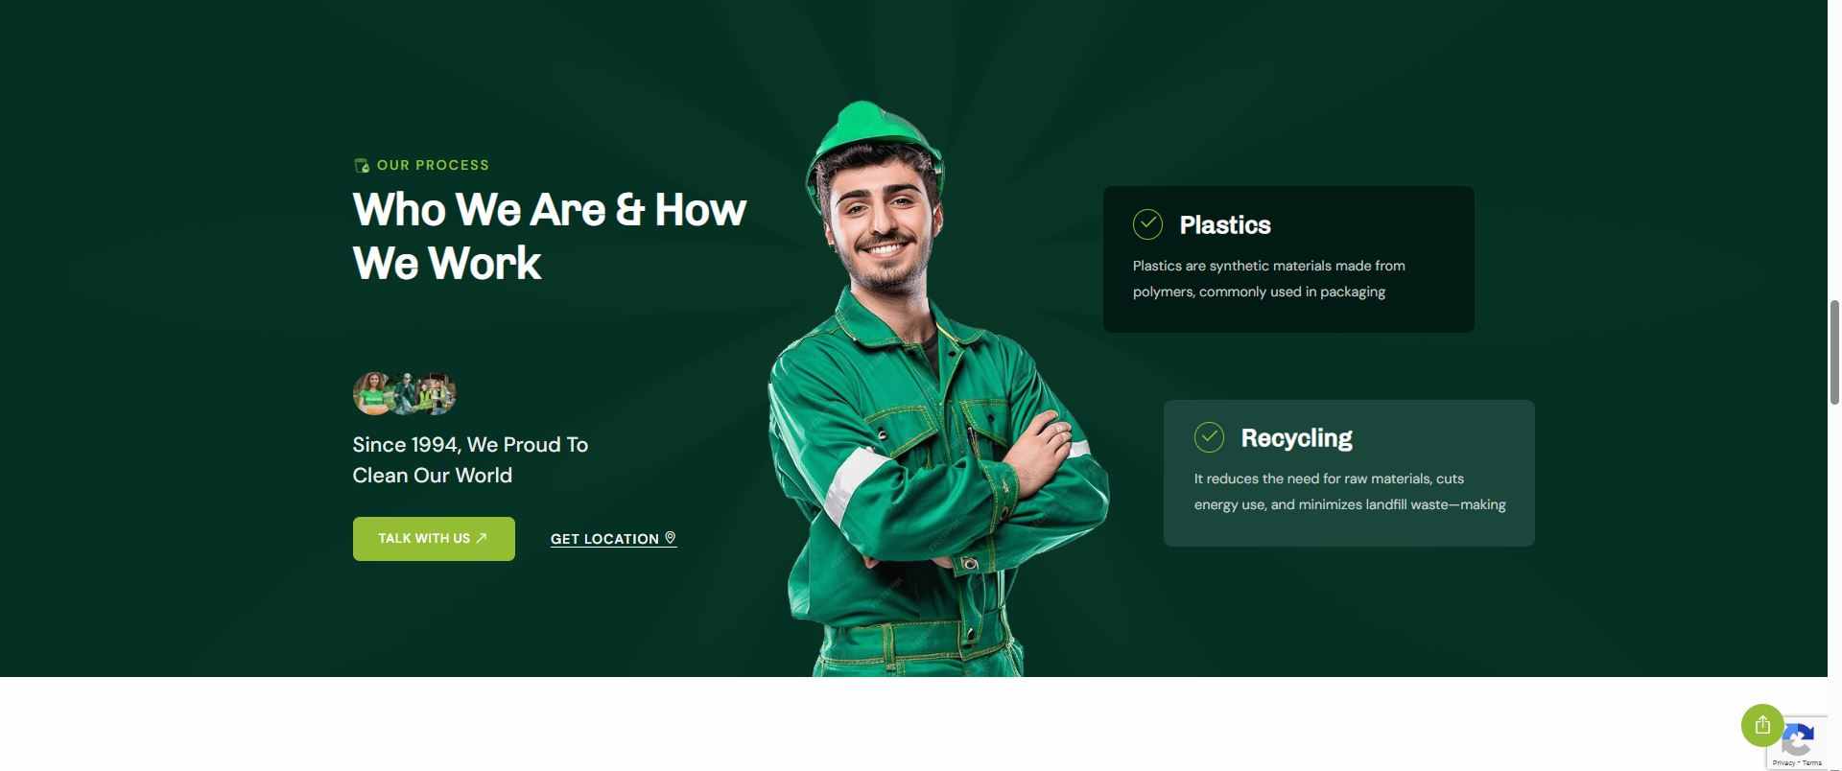Click the Our Process section label
Screen dimensions: 1842x771
coord(433,165)
